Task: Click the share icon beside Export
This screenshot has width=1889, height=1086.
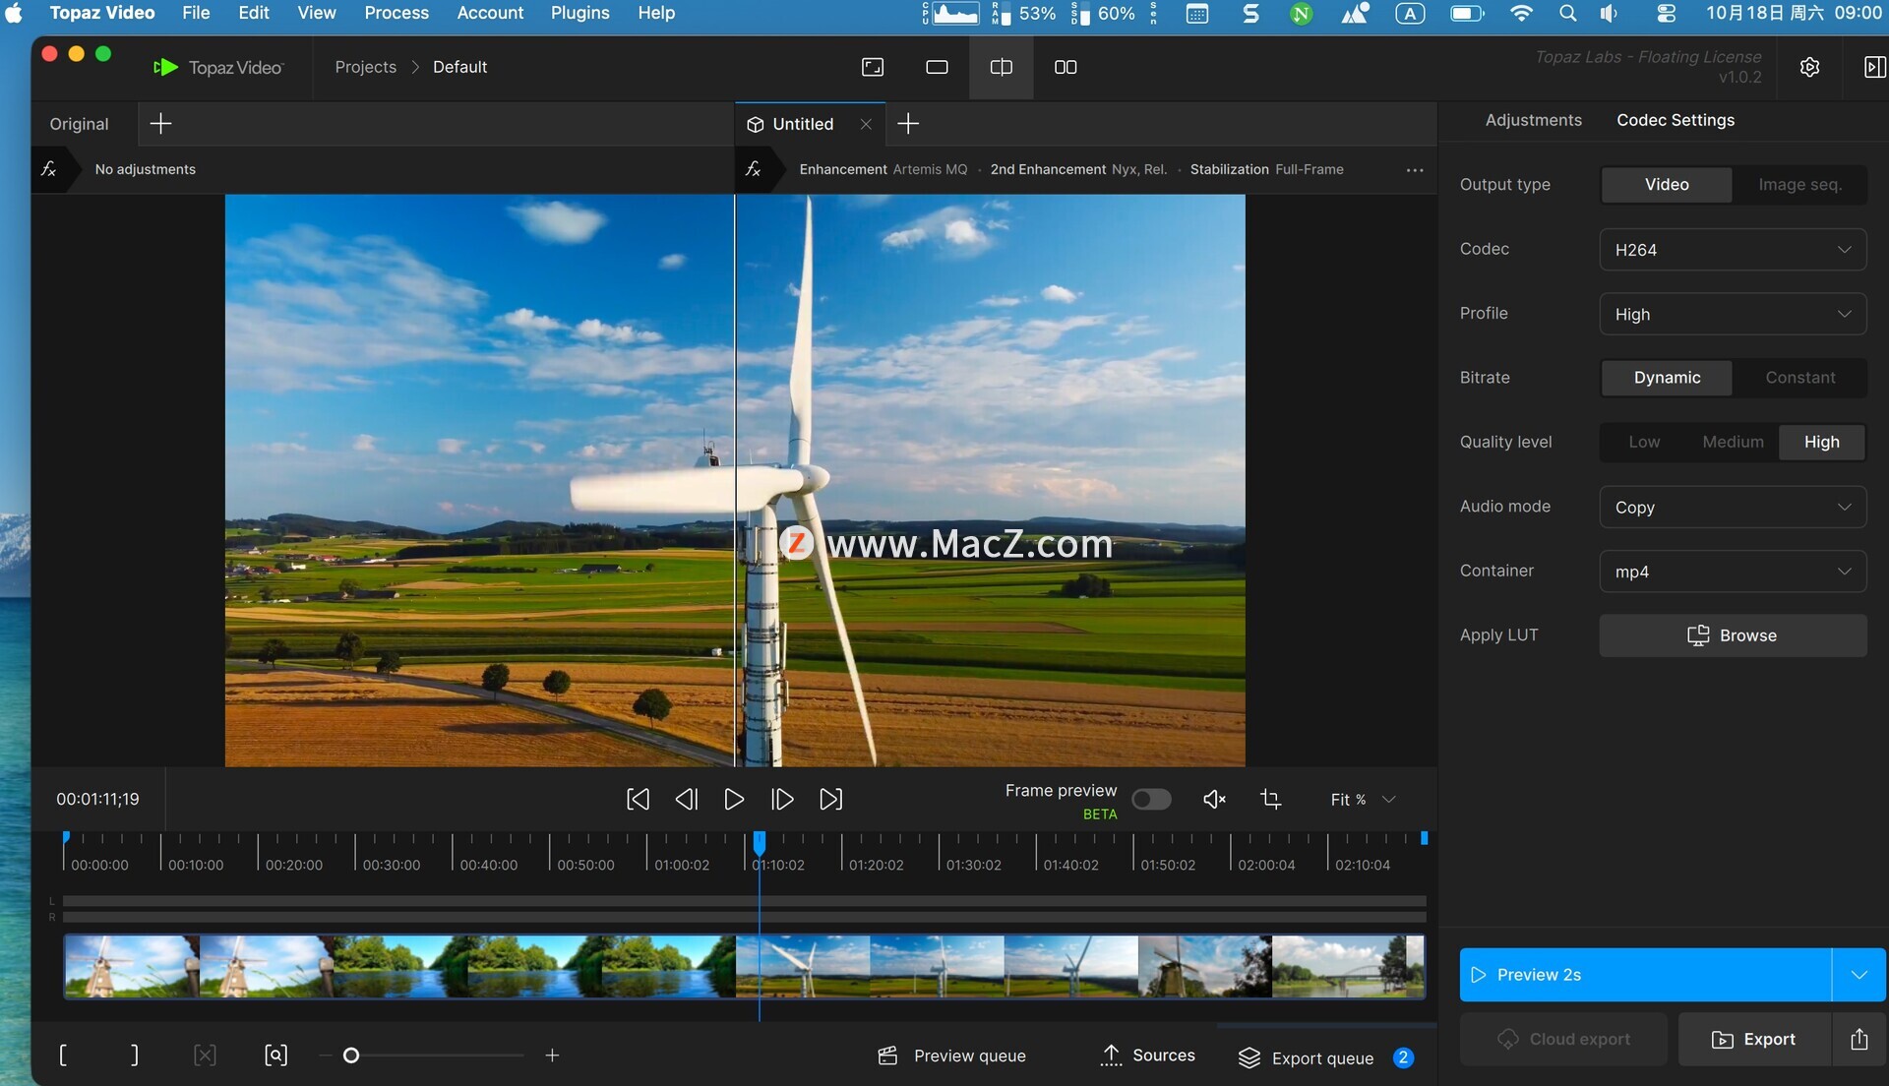Action: (1859, 1040)
